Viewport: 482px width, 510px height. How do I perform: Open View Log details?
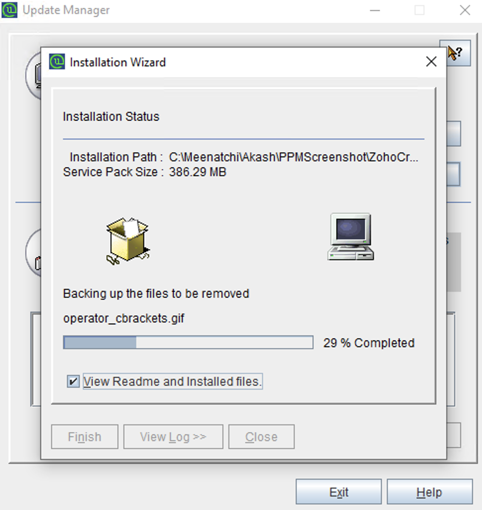tap(173, 436)
